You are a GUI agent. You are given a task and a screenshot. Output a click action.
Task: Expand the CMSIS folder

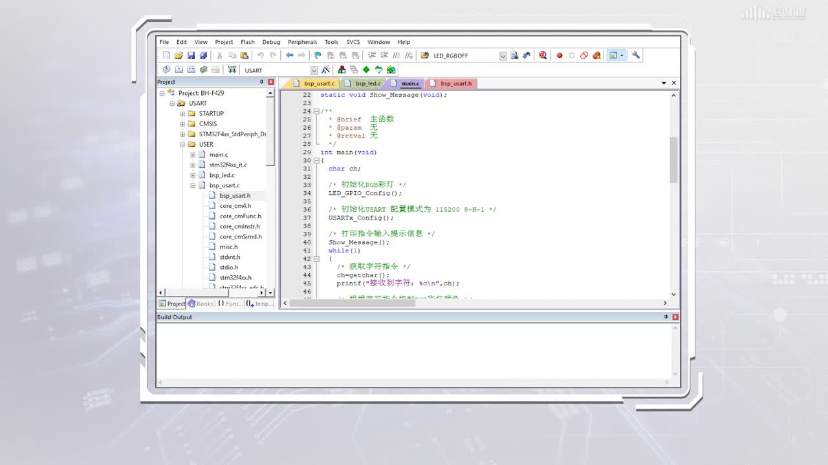[182, 124]
